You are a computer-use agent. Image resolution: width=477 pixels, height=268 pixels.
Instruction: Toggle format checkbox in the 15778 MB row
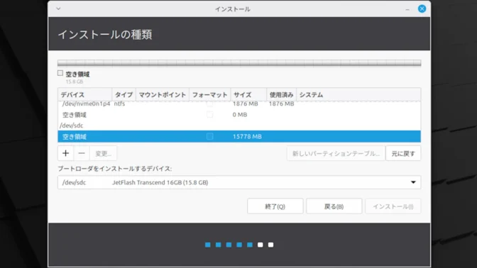coord(209,136)
